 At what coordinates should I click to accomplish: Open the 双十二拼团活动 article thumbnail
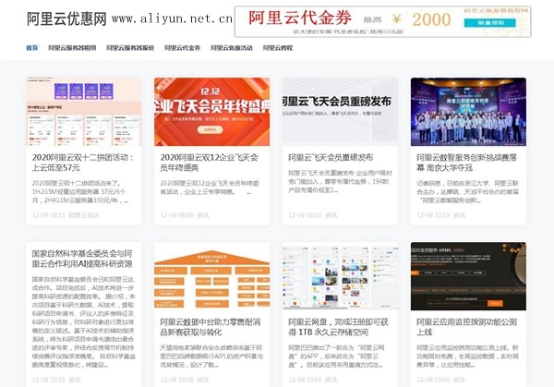(x=84, y=112)
